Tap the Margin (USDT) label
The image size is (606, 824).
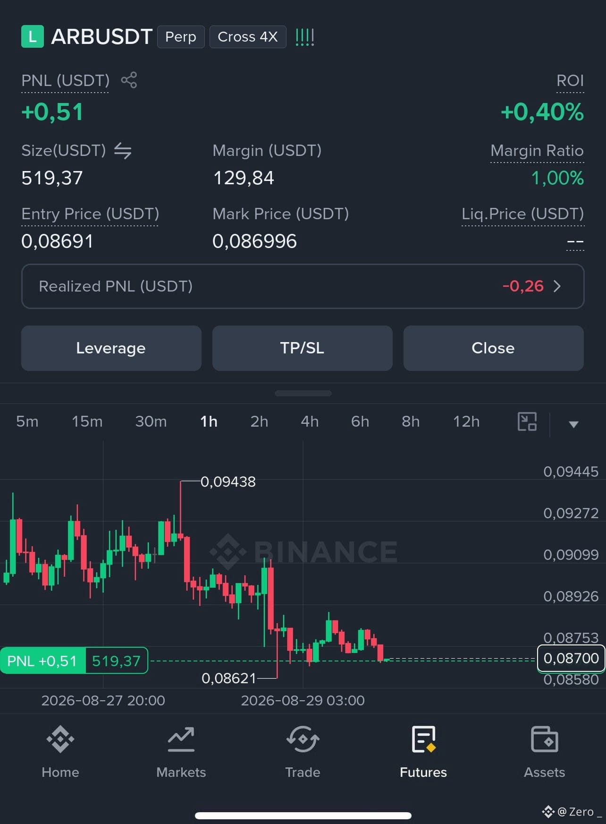coord(267,151)
